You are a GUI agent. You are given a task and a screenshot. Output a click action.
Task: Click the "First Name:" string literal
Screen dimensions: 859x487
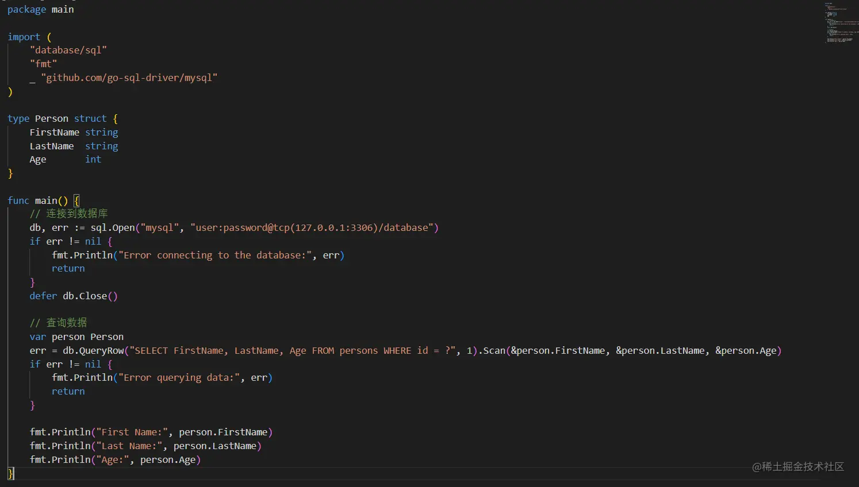pyautogui.click(x=132, y=432)
